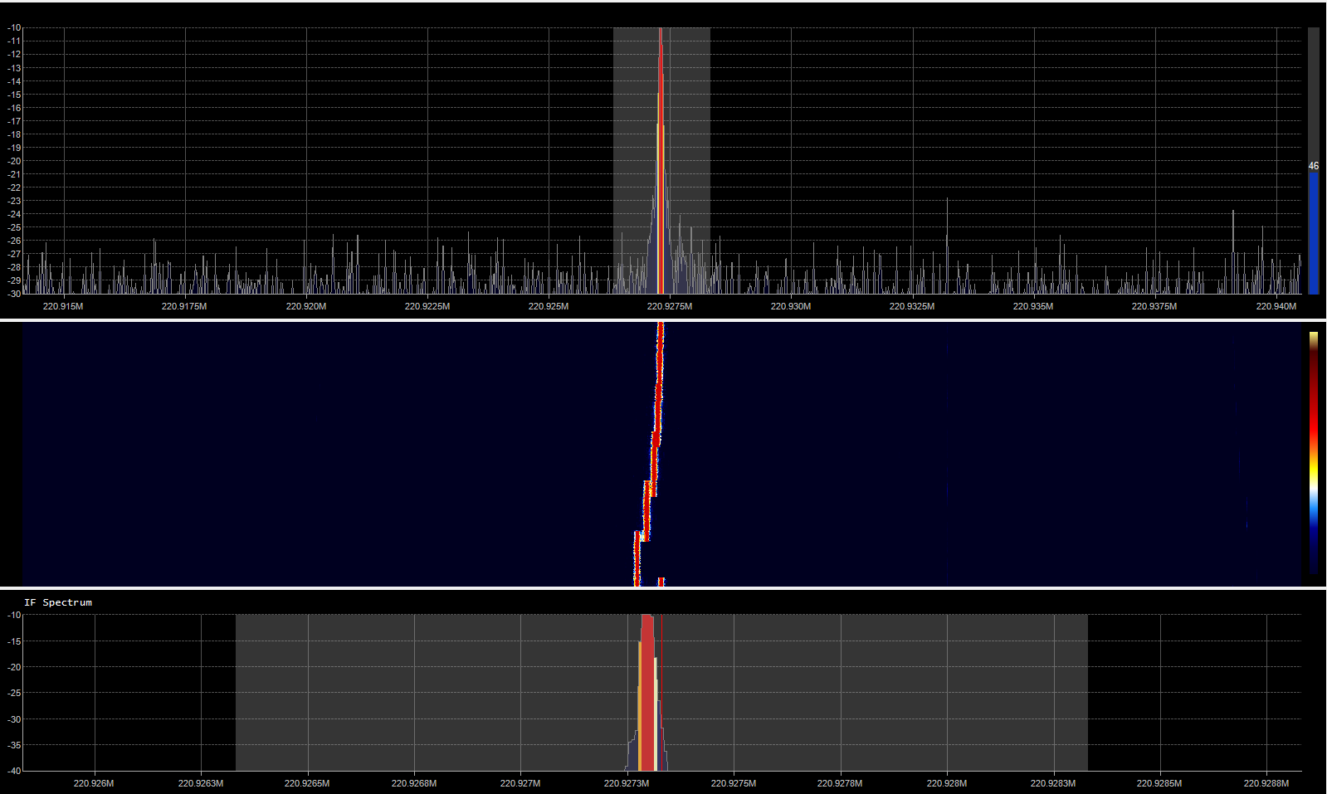Click the 220.9283M label on IF axis
The height and width of the screenshot is (794, 1327).
tap(1053, 783)
